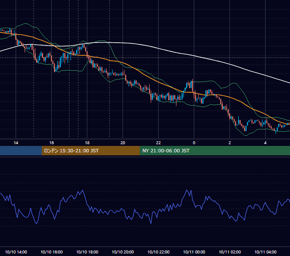Click the ロンドン 15:30-21:00 JST session band
Viewport: 290px width, 256px height.
(x=90, y=151)
